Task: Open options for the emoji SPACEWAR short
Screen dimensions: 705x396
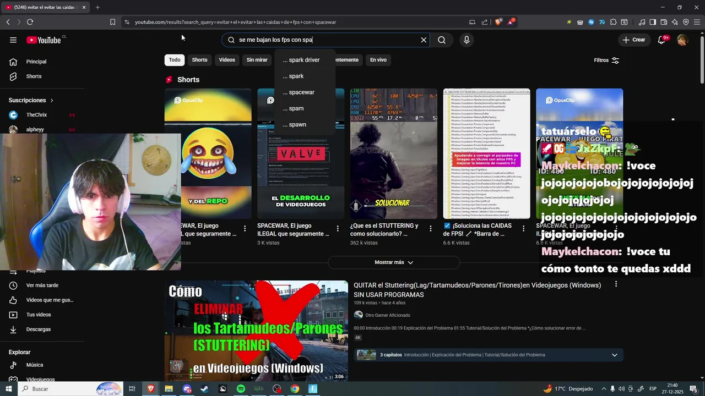Action: [x=245, y=228]
